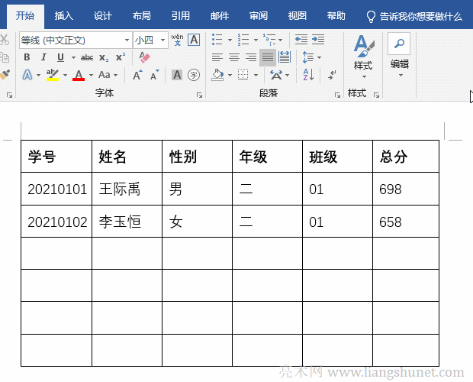Align text right
Screen dimensions: 473x382
251,57
